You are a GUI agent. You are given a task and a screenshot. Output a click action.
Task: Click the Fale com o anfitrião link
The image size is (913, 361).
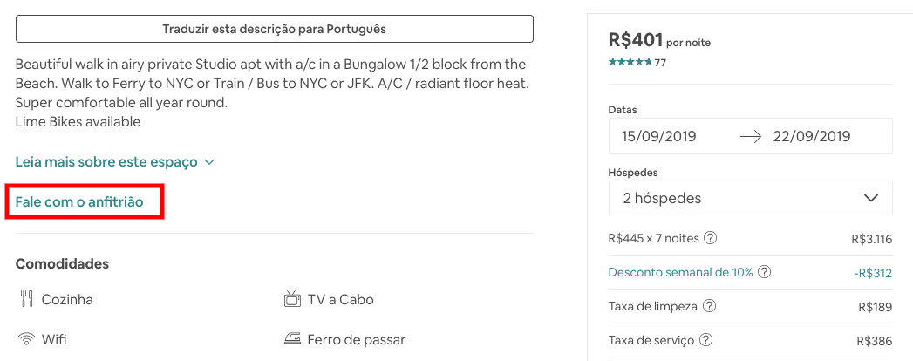tap(78, 202)
